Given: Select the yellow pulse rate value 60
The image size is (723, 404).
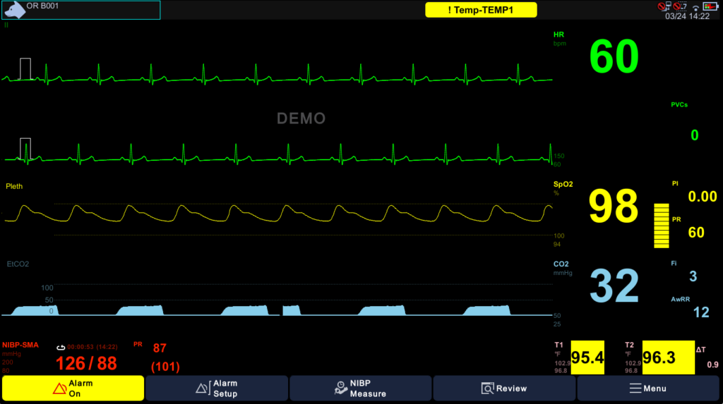Looking at the screenshot, I should [x=695, y=232].
